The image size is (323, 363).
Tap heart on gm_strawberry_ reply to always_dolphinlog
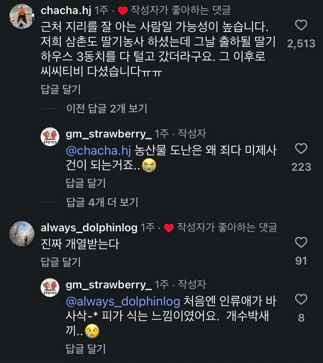pyautogui.click(x=301, y=300)
